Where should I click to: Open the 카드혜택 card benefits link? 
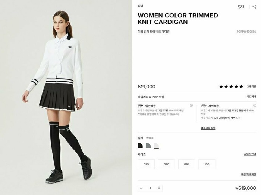click(251, 97)
